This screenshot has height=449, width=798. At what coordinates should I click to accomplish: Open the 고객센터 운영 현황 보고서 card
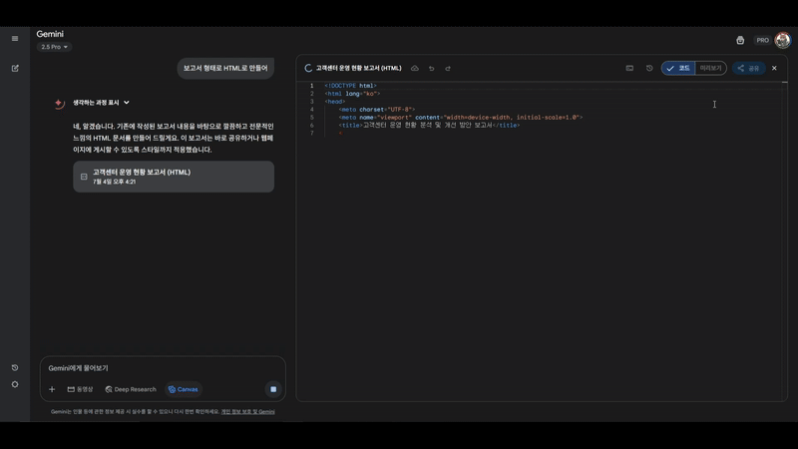tap(174, 177)
